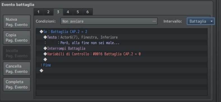Select the 'Però, alla fine non sei male...' line

(122, 43)
